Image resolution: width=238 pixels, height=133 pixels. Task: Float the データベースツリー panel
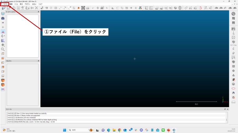point(38,12)
